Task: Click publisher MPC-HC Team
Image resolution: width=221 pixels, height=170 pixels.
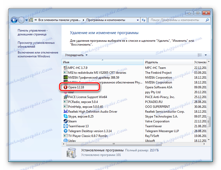Action: point(155,68)
